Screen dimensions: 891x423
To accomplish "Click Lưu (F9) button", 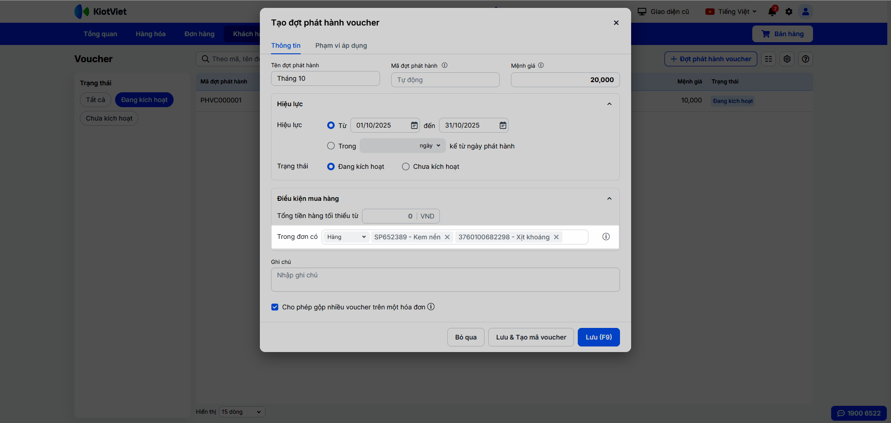I will coord(599,337).
